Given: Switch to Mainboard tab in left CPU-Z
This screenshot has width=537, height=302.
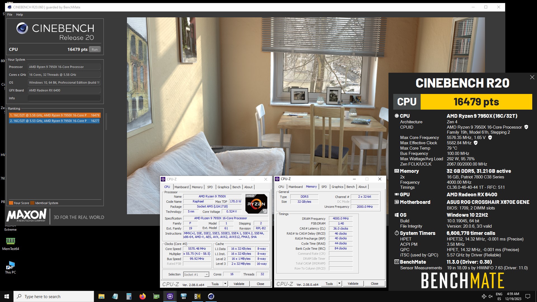Looking at the screenshot, I should [182, 187].
